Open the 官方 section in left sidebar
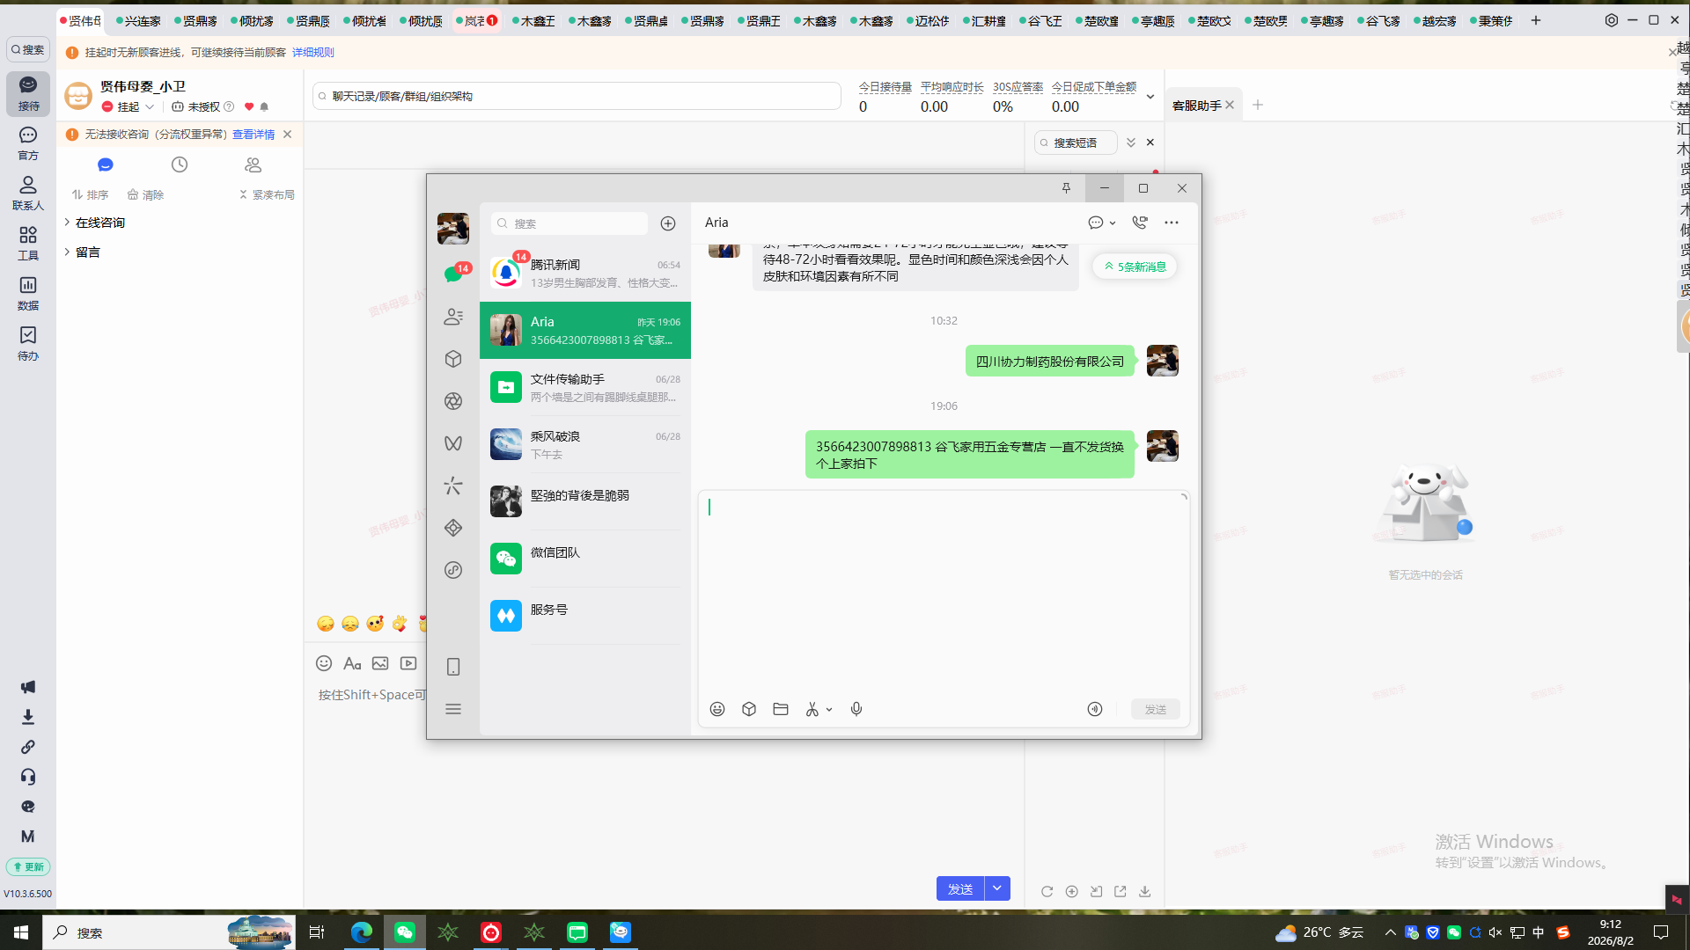This screenshot has height=950, width=1690. [x=28, y=143]
